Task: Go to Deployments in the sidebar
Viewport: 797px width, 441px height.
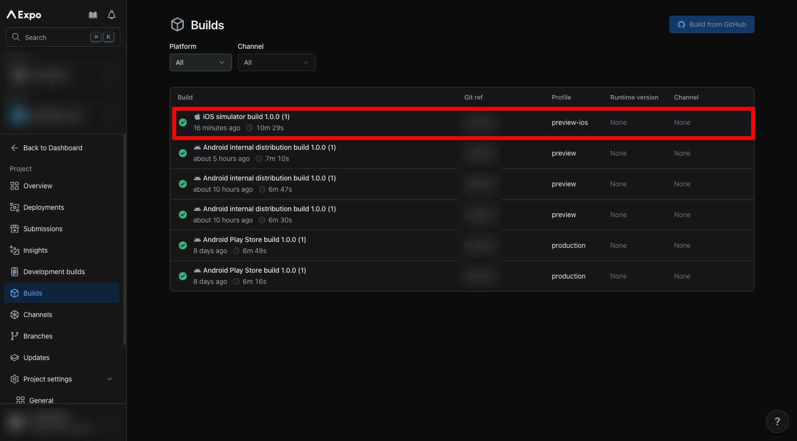Action: click(61, 207)
